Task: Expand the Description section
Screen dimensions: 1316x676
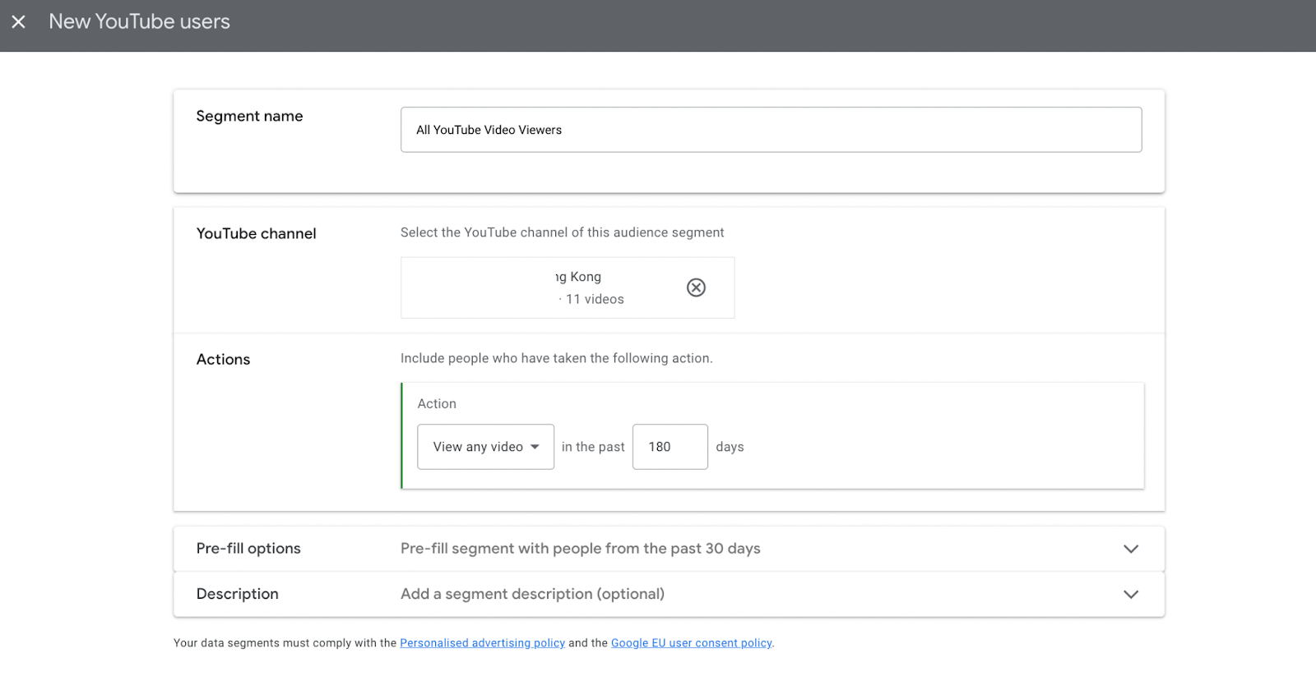Action: pyautogui.click(x=1131, y=594)
